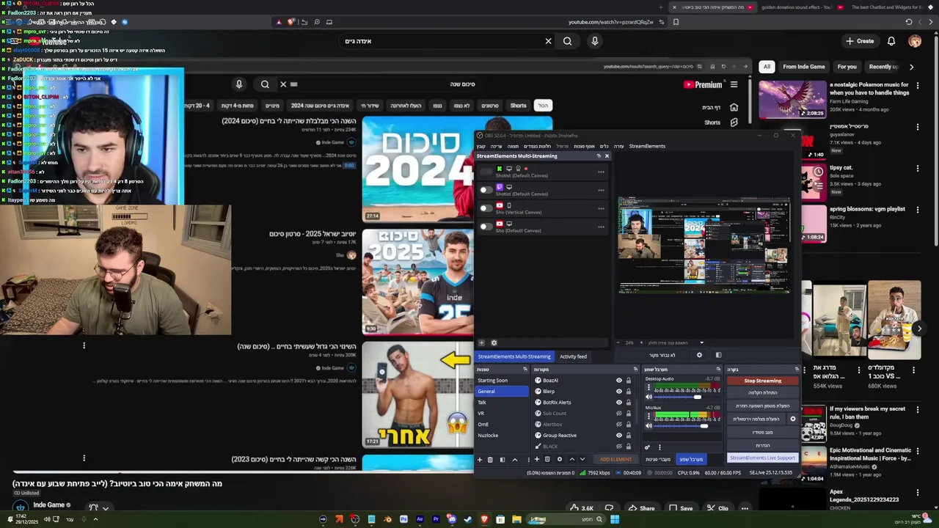This screenshot has height=528, width=939.
Task: Open multi-streaming settings gear below target list
Action: pos(494,342)
